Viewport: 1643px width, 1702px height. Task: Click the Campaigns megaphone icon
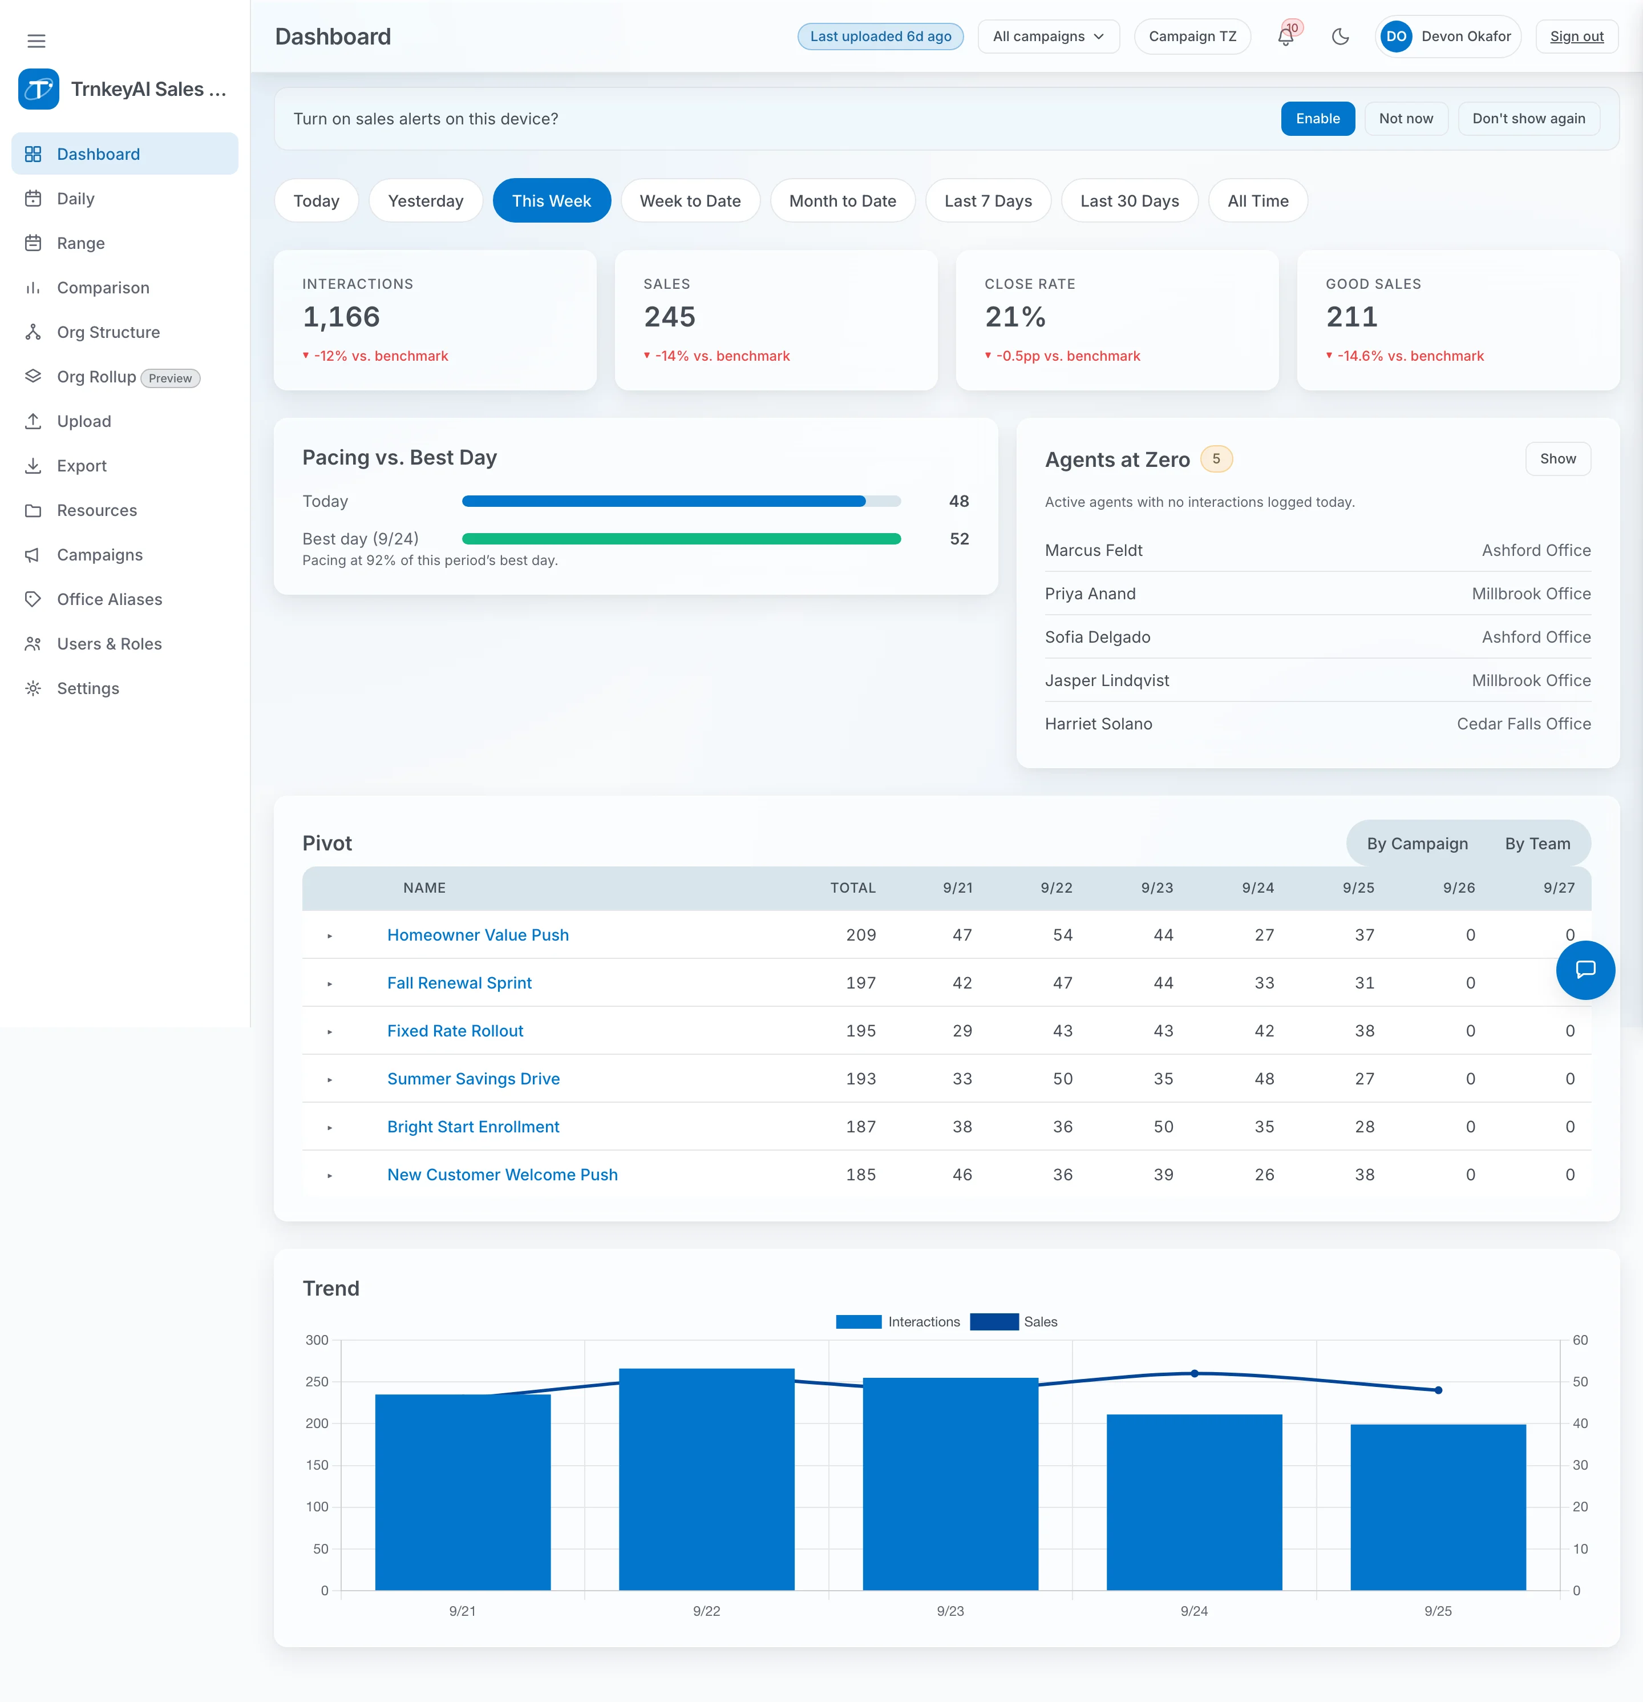[x=33, y=555]
